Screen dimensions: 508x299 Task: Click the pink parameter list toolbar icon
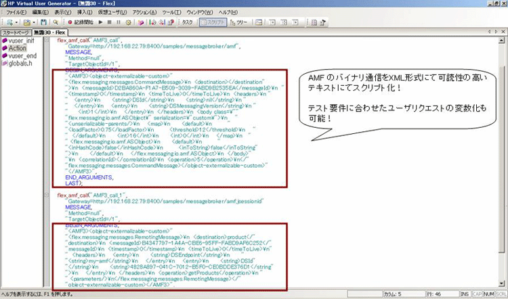click(x=141, y=22)
